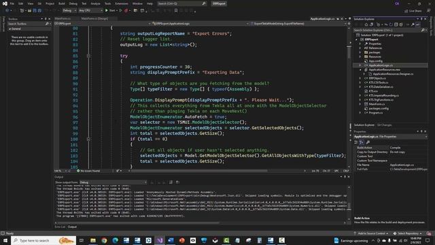The height and width of the screenshot is (245, 435).
Task: Click the search magnifier in the title search box
Action: pos(204,3)
